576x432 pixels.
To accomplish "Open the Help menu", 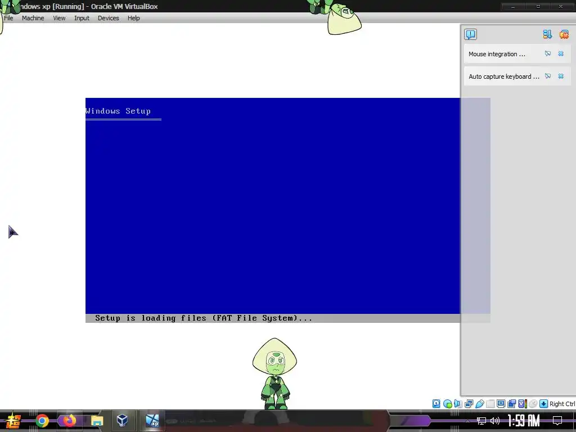I will click(134, 18).
